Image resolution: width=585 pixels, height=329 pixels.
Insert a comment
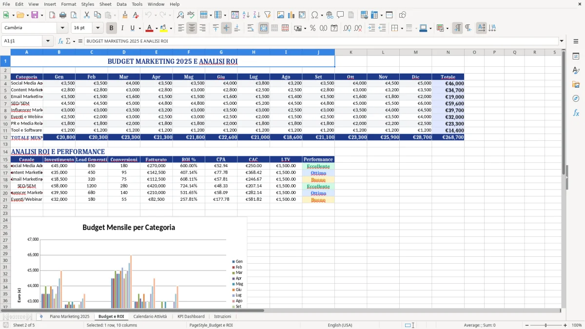pyautogui.click(x=340, y=15)
